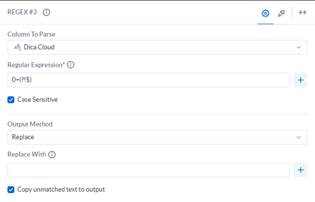The height and width of the screenshot is (202, 315).
Task: Show info tooltip for Regular Expression
Action: [71, 65]
